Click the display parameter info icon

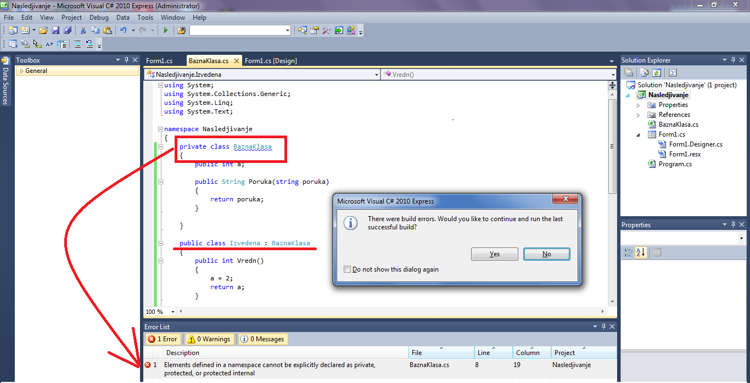tap(25, 44)
